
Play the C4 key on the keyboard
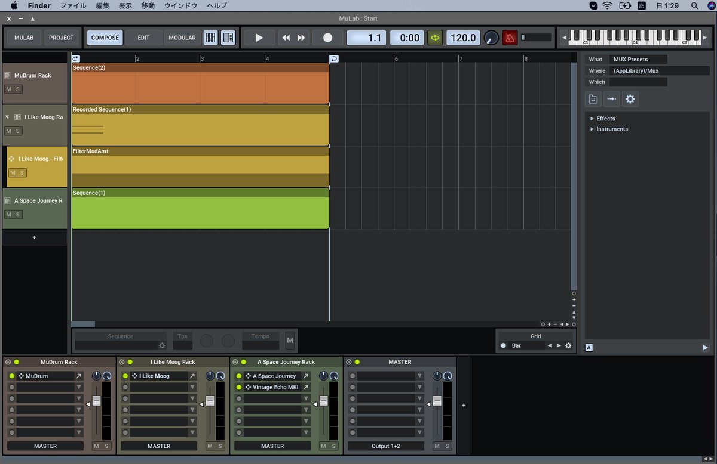[x=635, y=42]
